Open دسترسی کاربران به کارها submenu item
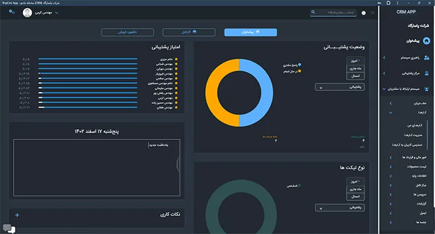The image size is (435, 234). tap(407, 145)
